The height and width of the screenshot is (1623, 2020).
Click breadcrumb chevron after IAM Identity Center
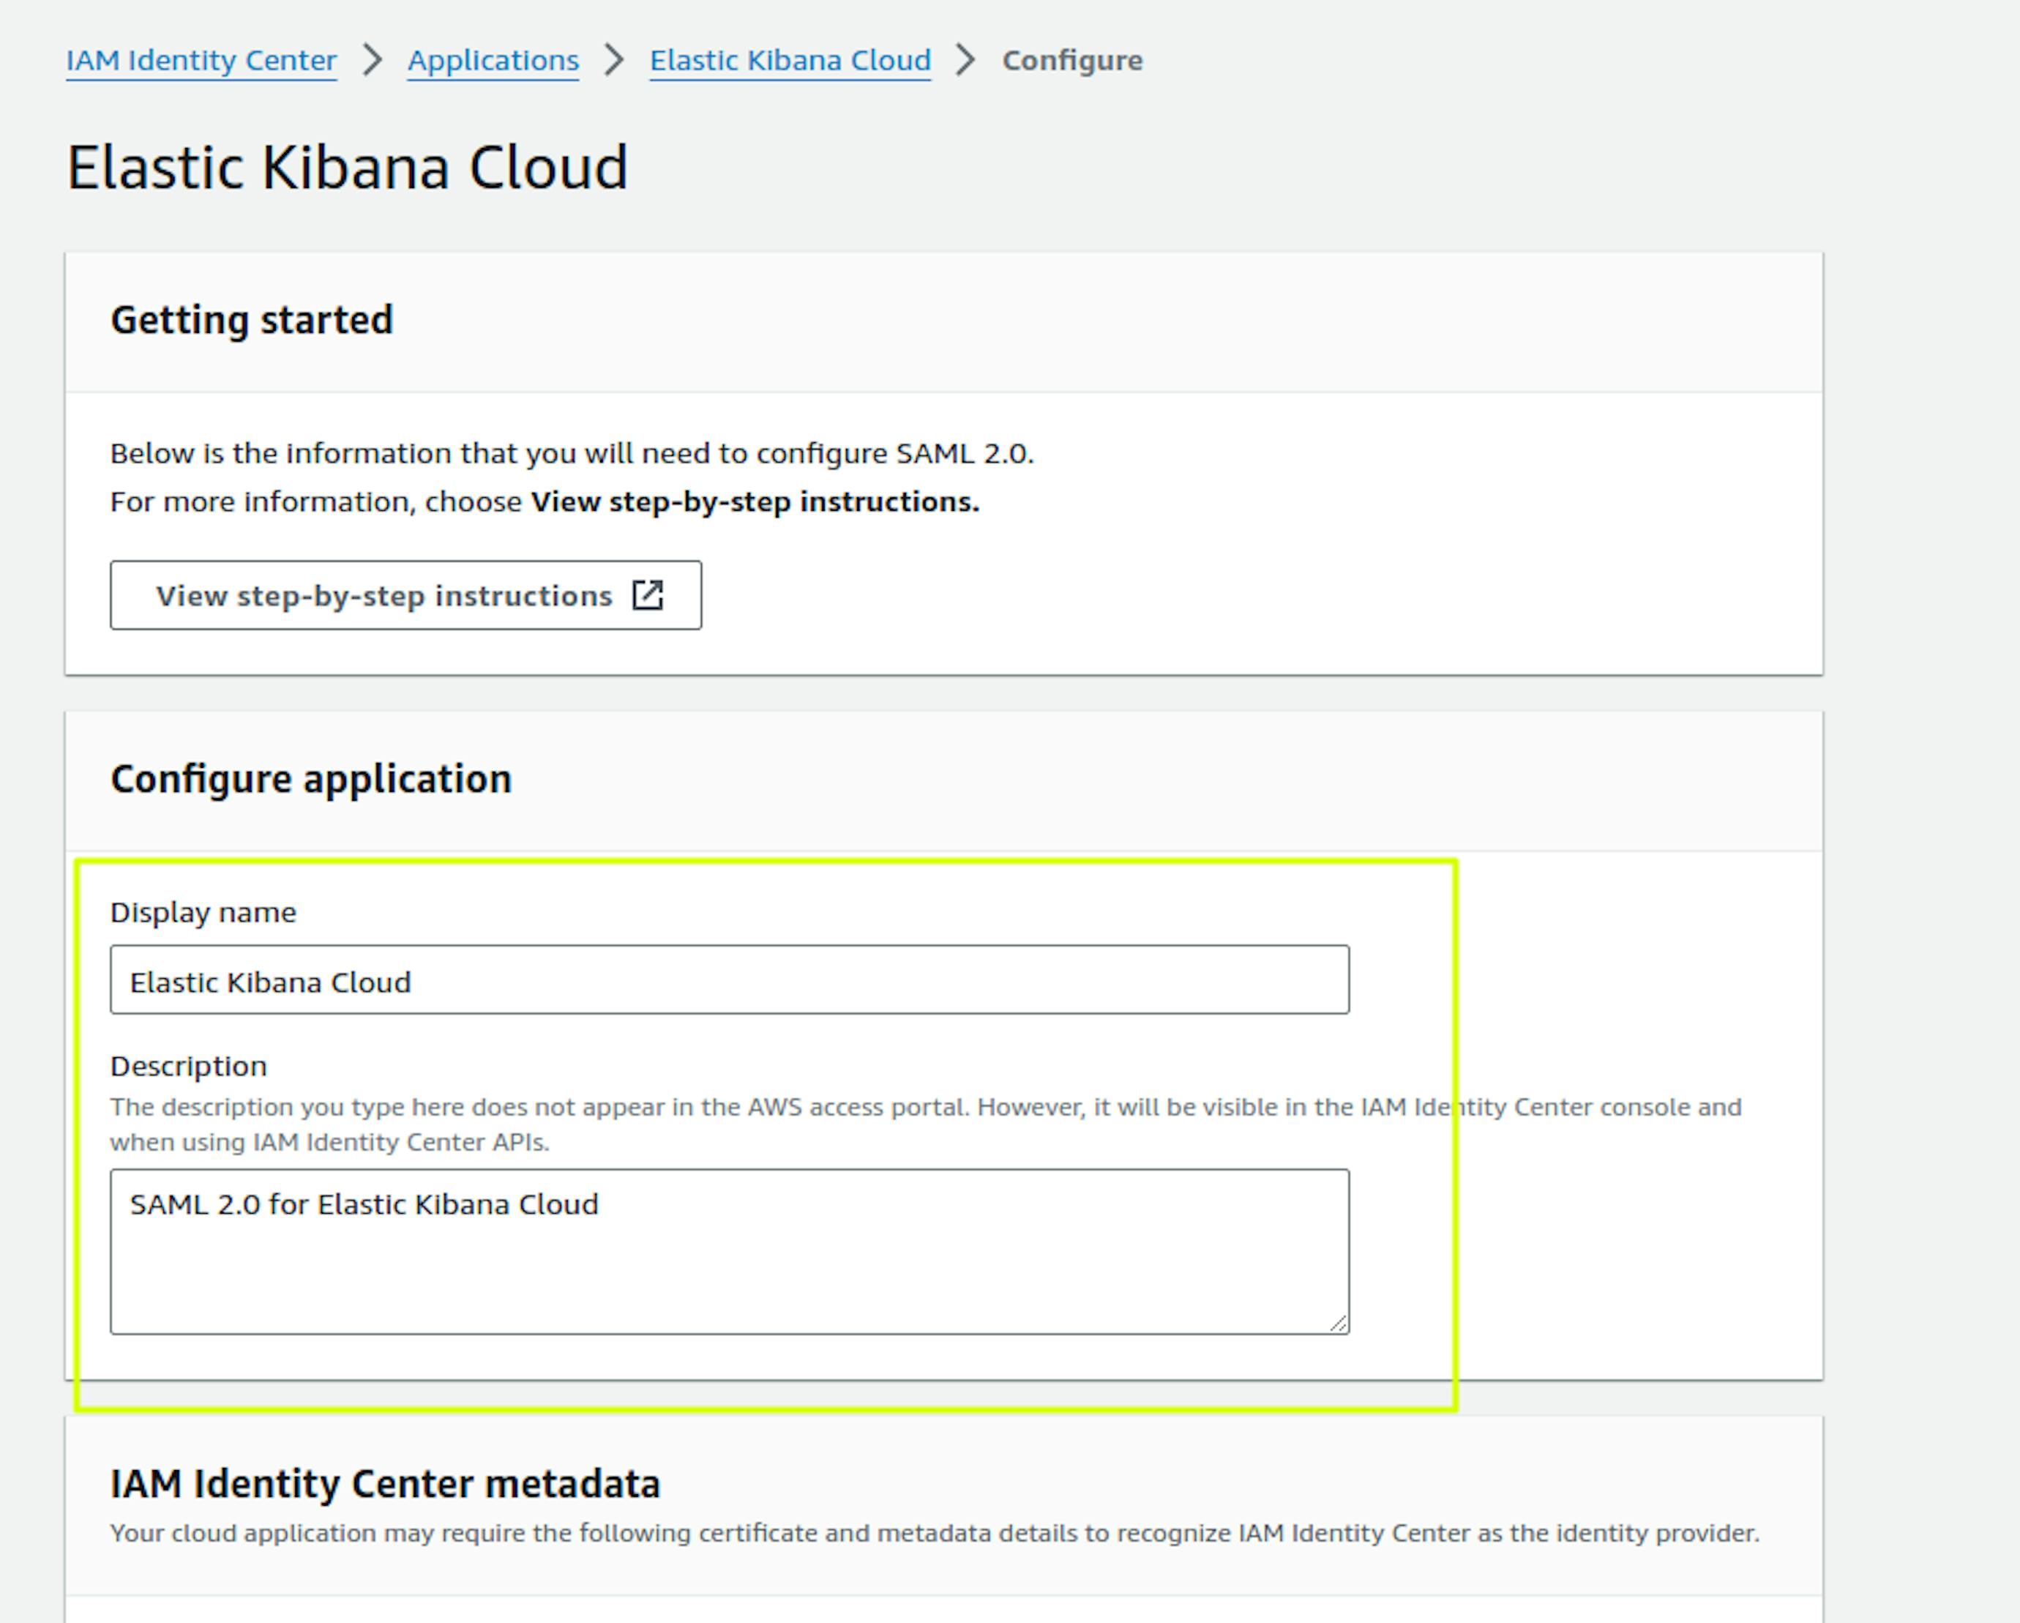[373, 60]
